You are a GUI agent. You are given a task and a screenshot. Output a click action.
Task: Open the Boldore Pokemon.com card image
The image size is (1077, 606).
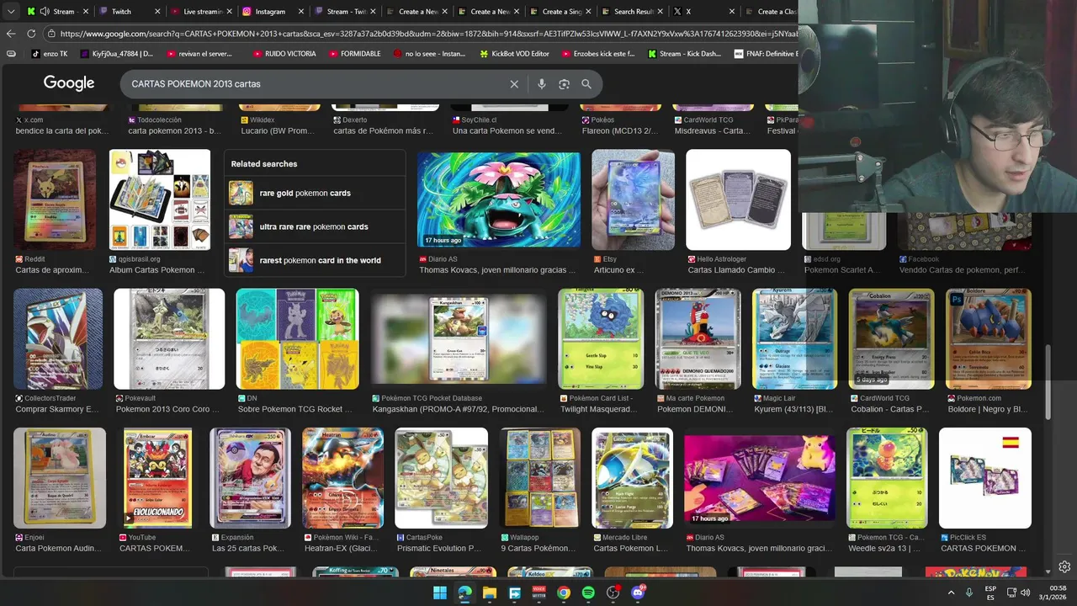[989, 338]
